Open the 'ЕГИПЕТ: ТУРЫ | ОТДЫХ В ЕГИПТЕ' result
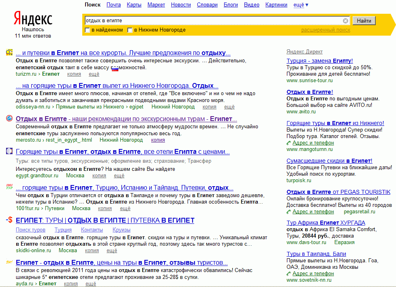396x287 pixels. pos(105,221)
